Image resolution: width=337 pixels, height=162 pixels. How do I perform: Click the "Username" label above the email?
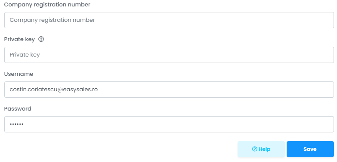[x=19, y=74]
